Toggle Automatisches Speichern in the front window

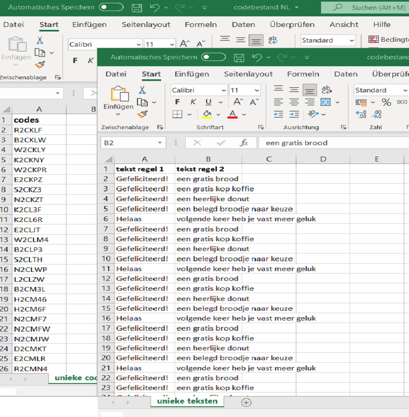(213, 57)
